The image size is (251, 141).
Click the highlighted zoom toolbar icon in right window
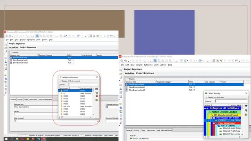155,61
